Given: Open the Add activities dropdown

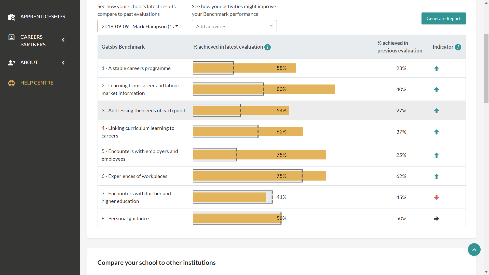Looking at the screenshot, I should [x=234, y=26].
